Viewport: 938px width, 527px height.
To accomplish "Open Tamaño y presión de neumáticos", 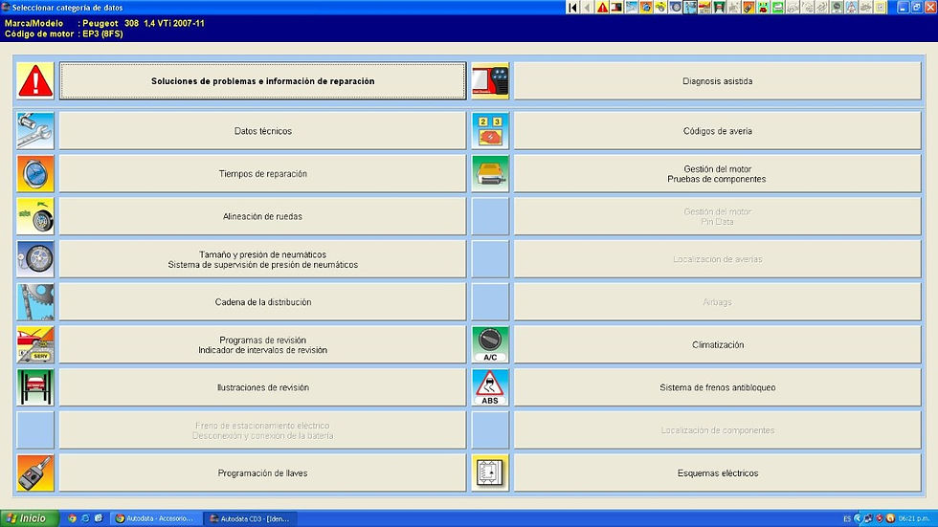I will click(262, 259).
